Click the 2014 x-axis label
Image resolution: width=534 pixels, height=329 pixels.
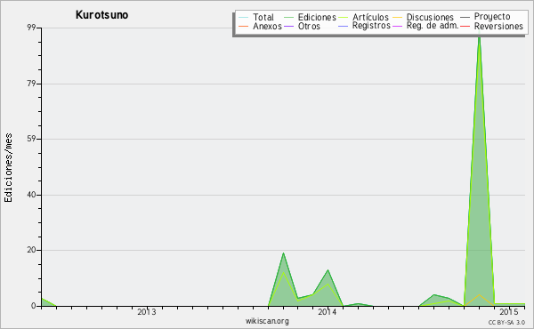(328, 312)
